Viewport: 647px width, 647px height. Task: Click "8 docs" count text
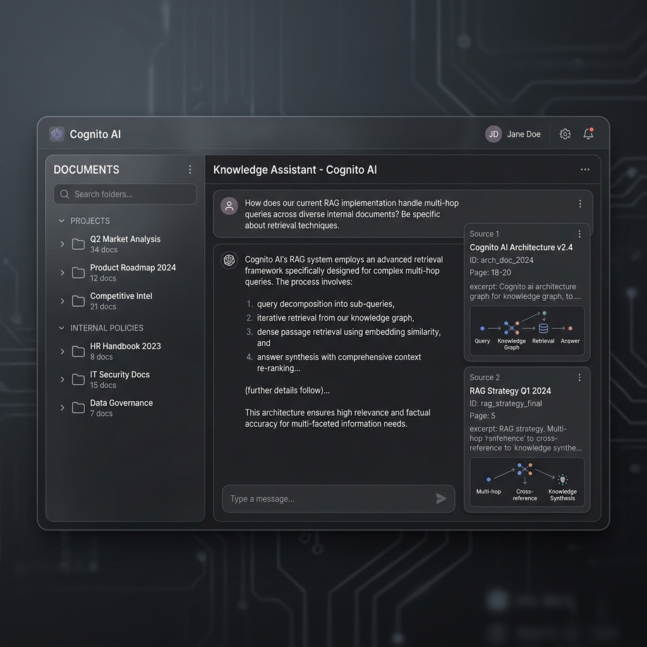(102, 356)
